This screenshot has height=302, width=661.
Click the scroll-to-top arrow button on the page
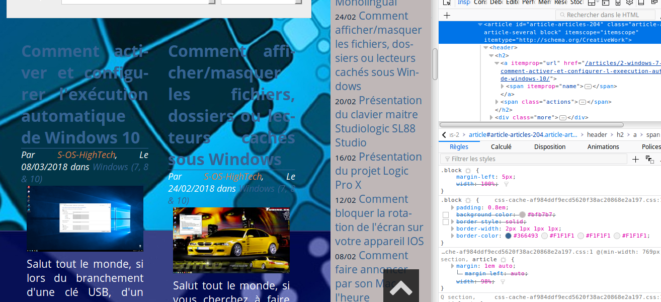tap(401, 287)
